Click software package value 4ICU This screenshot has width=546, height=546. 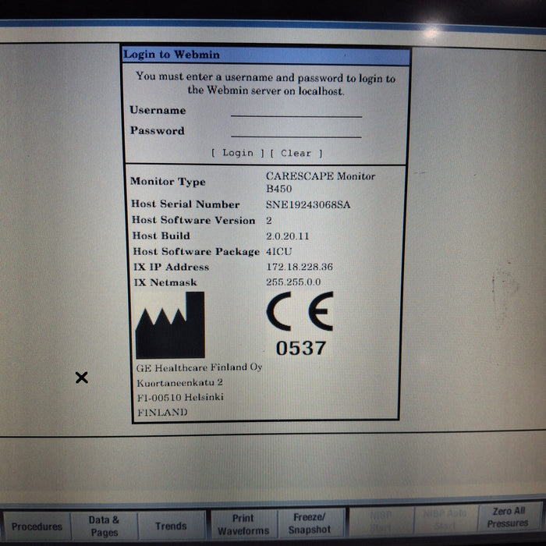click(x=279, y=251)
